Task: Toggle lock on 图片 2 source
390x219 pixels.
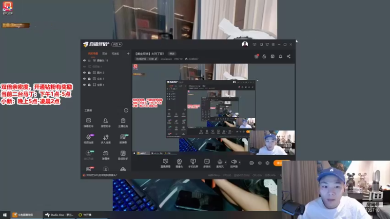Action: pyautogui.click(x=89, y=73)
